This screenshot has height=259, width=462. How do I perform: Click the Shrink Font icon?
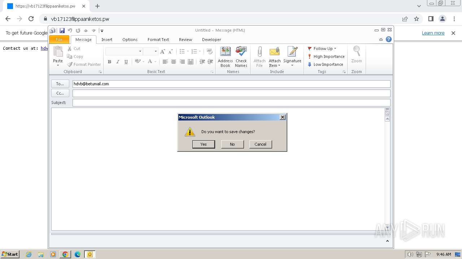[x=171, y=51]
